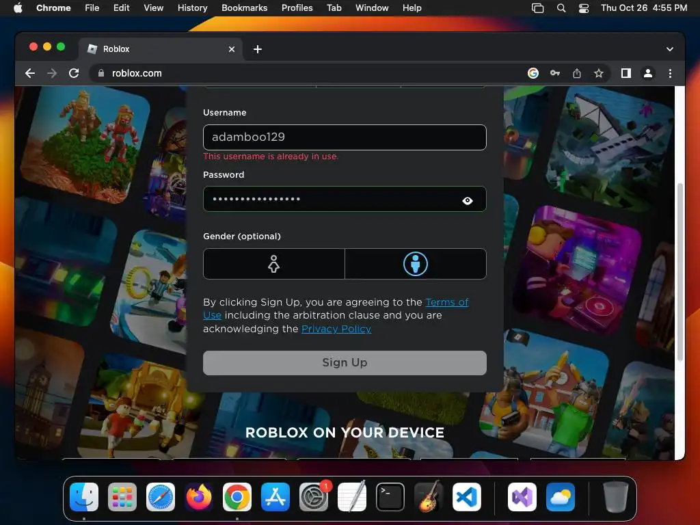Image resolution: width=700 pixels, height=525 pixels.
Task: Close the Roblox tab
Action: tap(231, 49)
